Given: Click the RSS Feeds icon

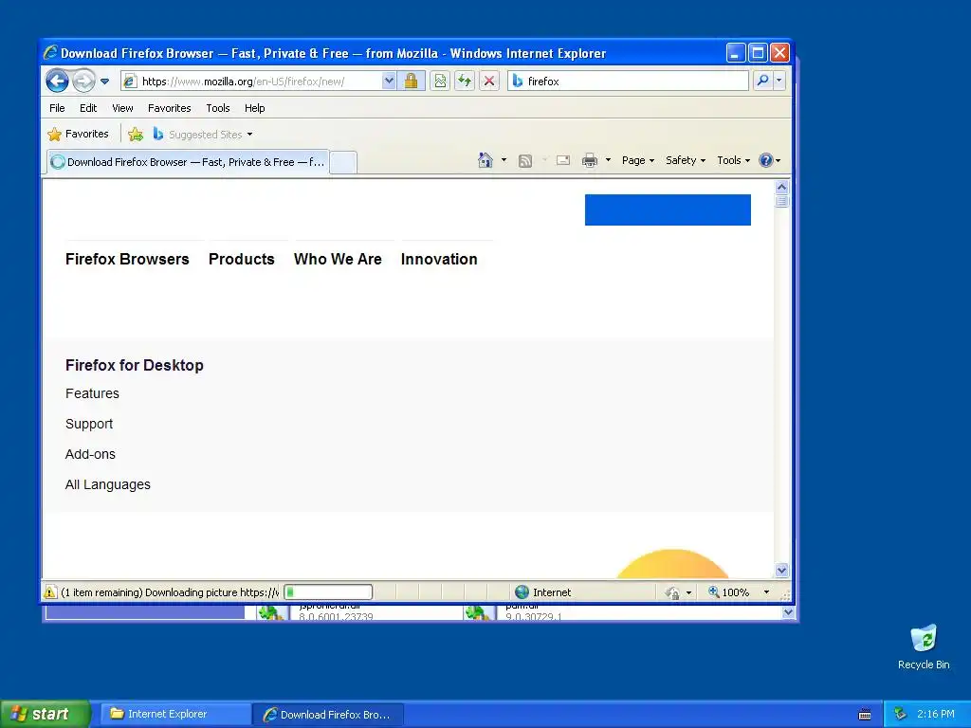Looking at the screenshot, I should (x=525, y=161).
